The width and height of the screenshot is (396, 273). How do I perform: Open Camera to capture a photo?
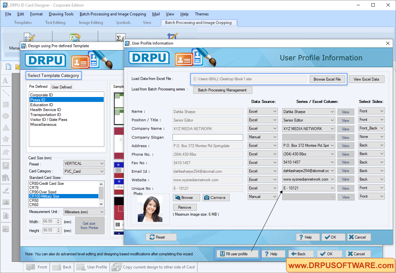click(x=216, y=197)
